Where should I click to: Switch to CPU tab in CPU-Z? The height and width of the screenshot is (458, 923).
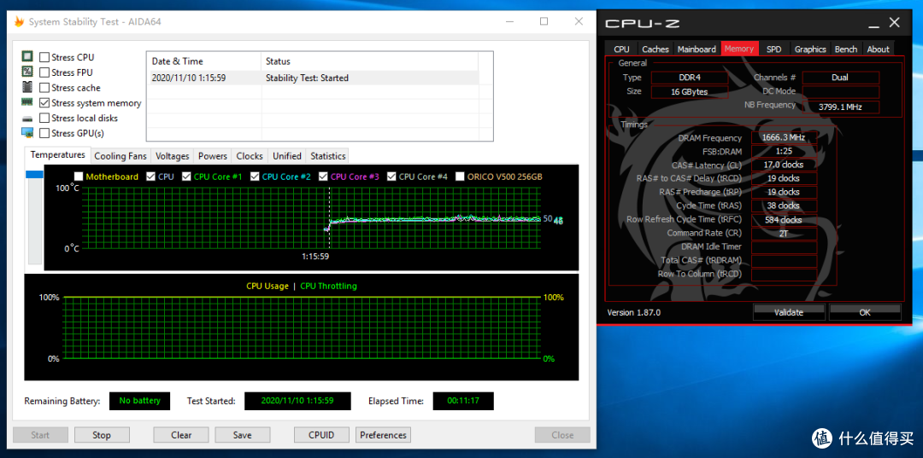coord(621,49)
